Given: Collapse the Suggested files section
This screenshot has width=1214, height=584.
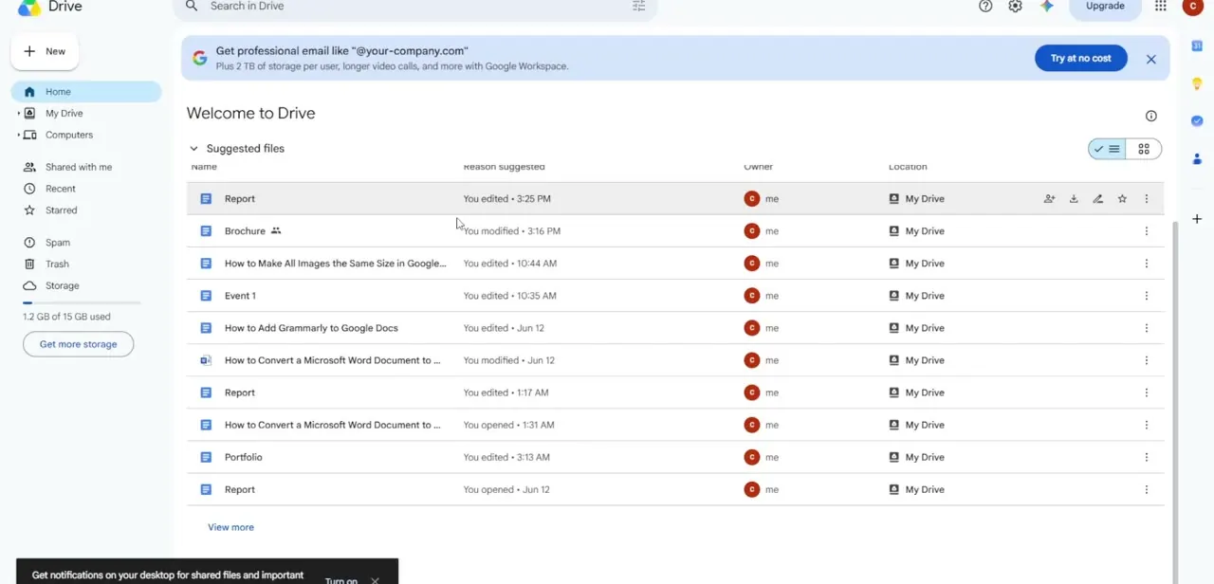Looking at the screenshot, I should (x=193, y=149).
